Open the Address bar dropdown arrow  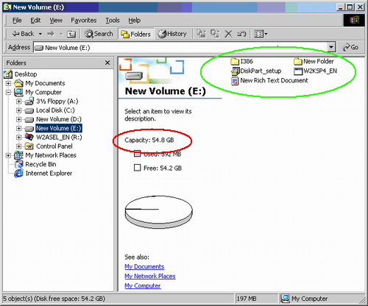pyautogui.click(x=331, y=47)
